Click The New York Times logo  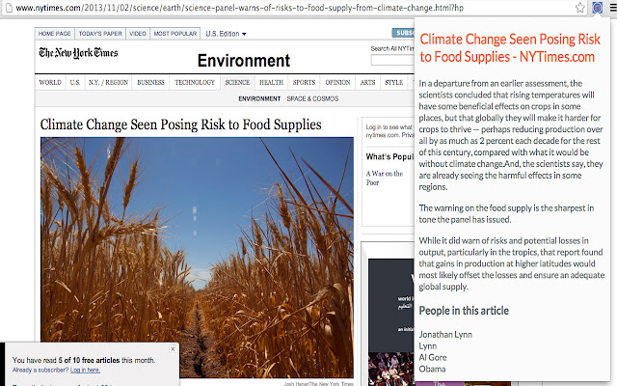[x=78, y=53]
